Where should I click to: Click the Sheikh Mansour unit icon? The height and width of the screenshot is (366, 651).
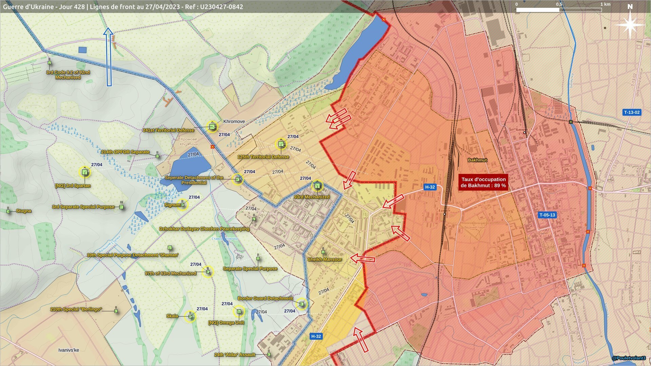(x=323, y=252)
